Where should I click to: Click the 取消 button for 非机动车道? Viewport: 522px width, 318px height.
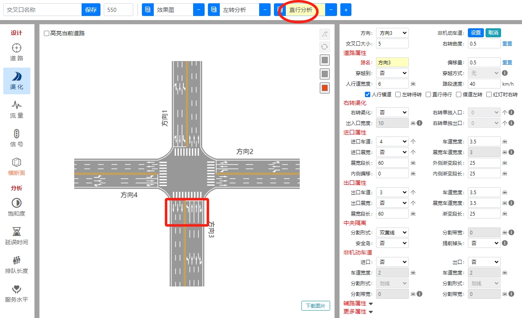pyautogui.click(x=493, y=33)
